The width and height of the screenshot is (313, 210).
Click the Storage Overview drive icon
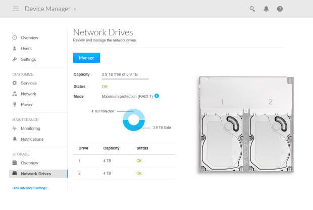click(x=15, y=163)
